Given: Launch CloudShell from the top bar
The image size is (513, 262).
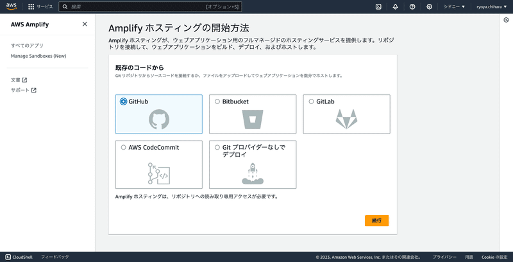Looking at the screenshot, I should [x=378, y=7].
